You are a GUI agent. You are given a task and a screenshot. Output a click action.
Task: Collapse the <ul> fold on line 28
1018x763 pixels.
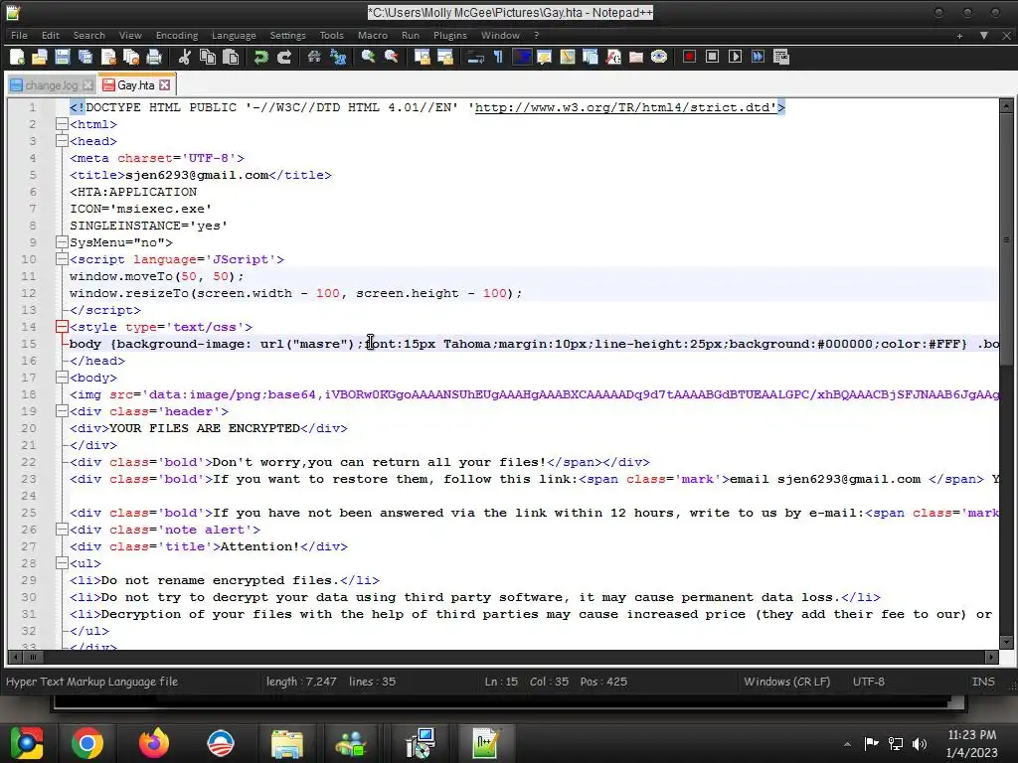(x=62, y=562)
